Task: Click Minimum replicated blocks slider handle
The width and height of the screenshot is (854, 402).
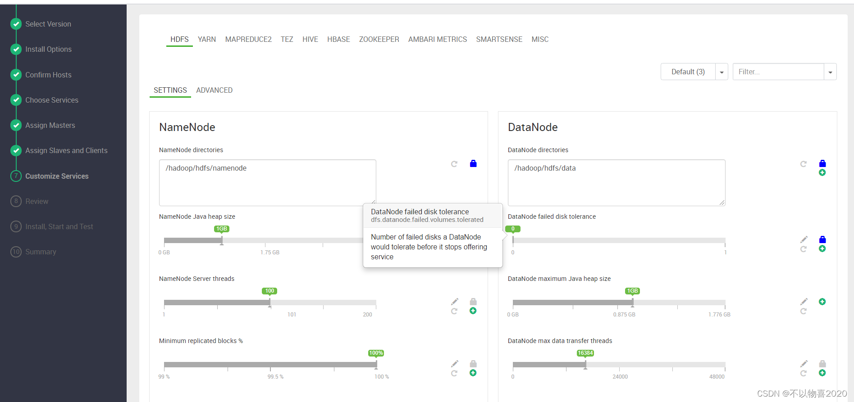Action: tap(376, 365)
